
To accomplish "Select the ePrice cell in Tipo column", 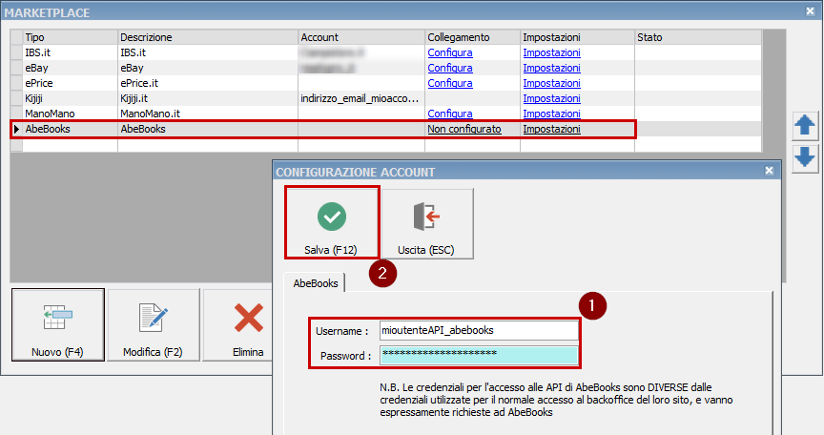I will point(70,83).
